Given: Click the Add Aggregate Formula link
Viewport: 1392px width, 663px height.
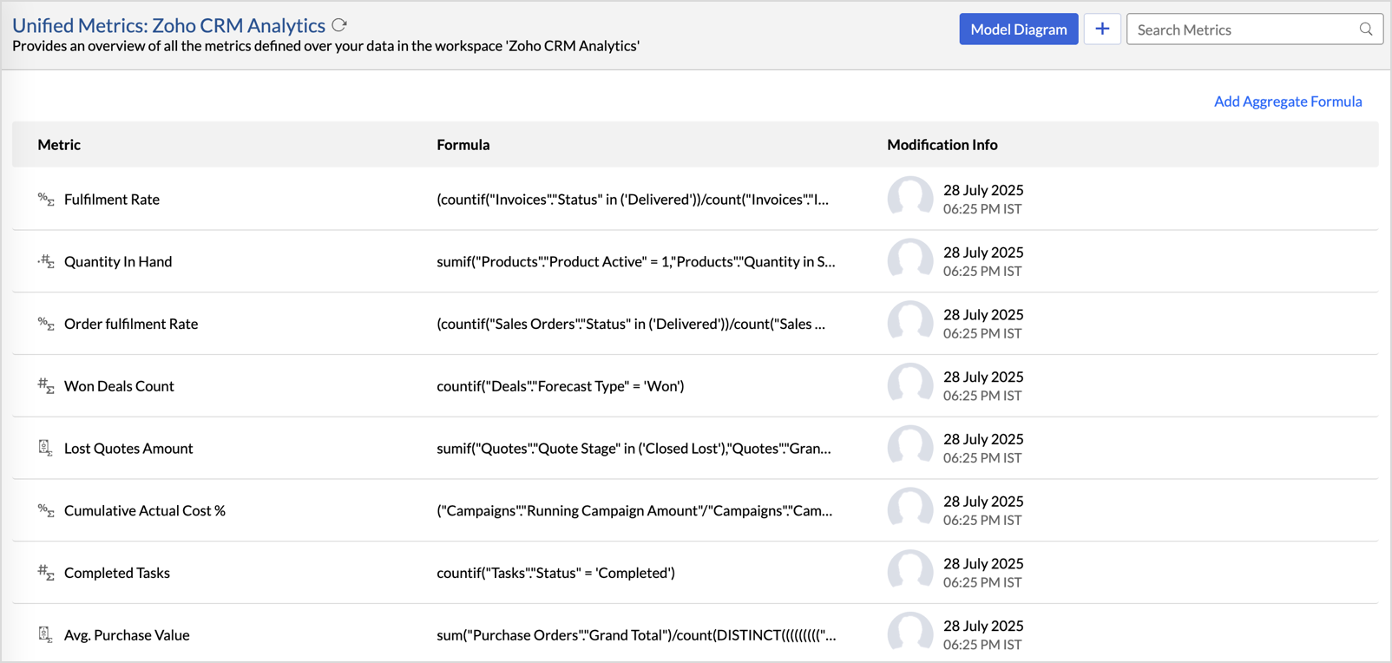Looking at the screenshot, I should pyautogui.click(x=1287, y=102).
